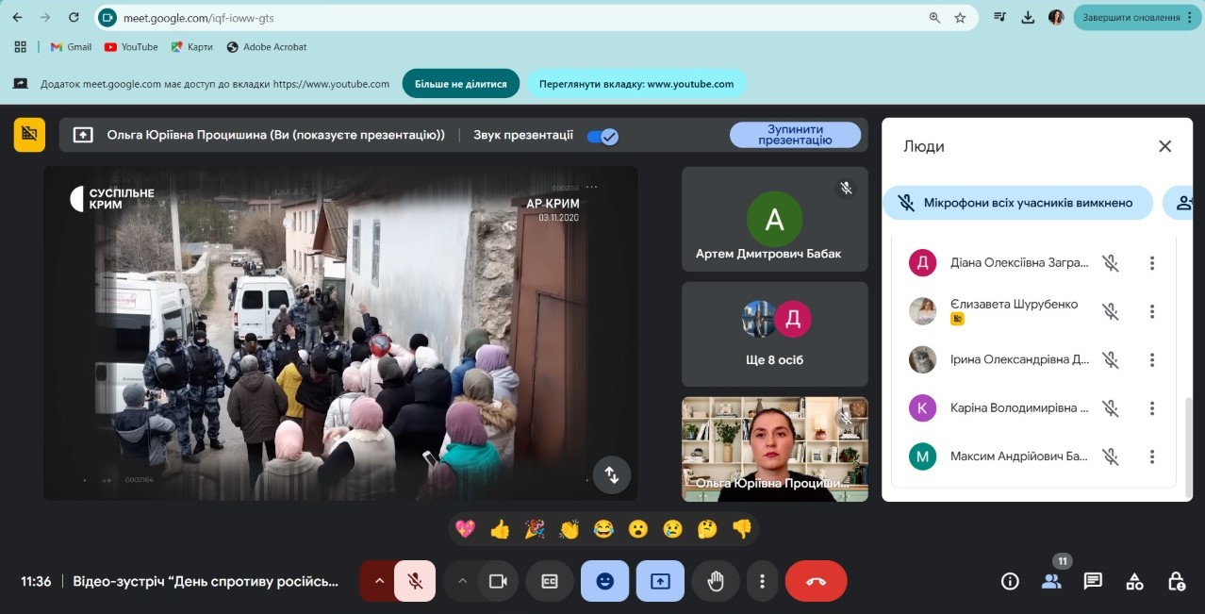Screen dimensions: 1205x614
Task: Send the 😂 laughing reaction
Action: [x=603, y=529]
